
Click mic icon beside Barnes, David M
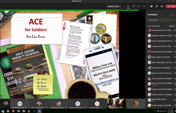[x=175, y=79]
